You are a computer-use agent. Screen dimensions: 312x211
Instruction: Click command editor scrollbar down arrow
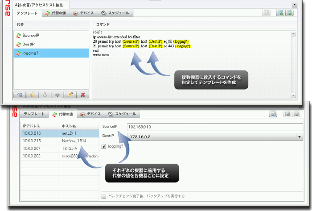(x=293, y=95)
